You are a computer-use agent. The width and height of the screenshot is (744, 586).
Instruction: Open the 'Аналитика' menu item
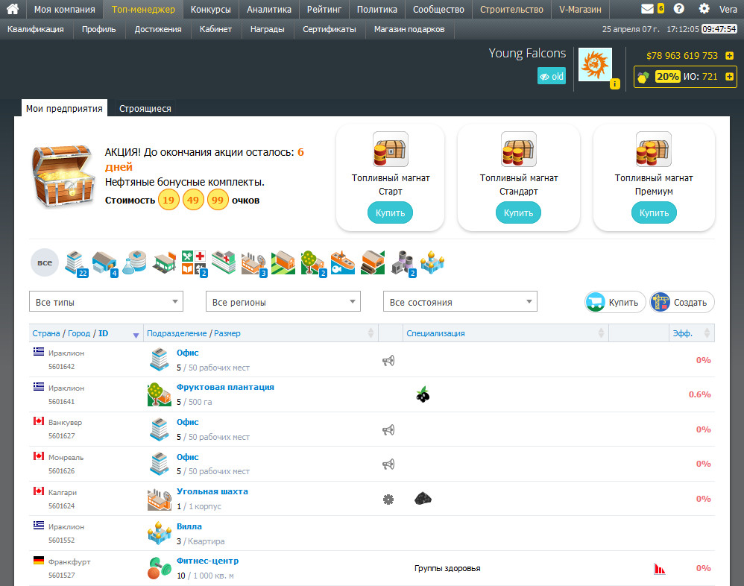(269, 10)
